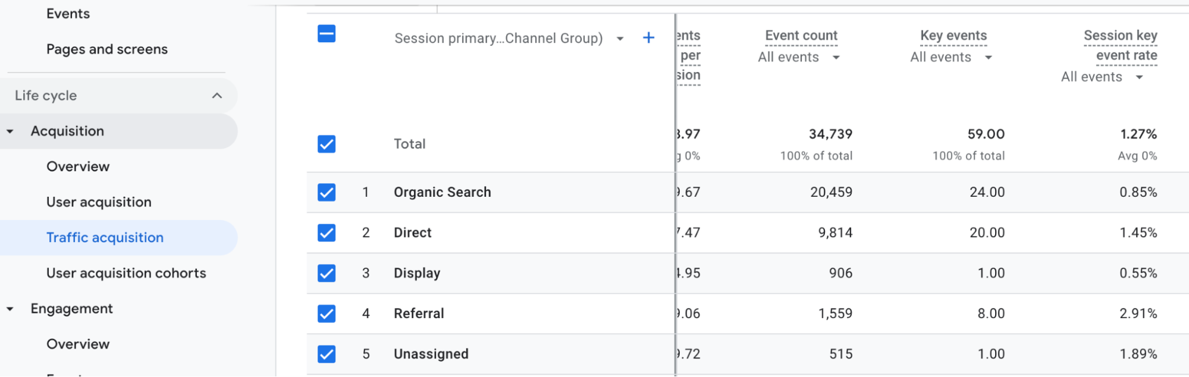Collapse the Life cycle section chevron
This screenshot has height=377, width=1189.
(x=217, y=96)
